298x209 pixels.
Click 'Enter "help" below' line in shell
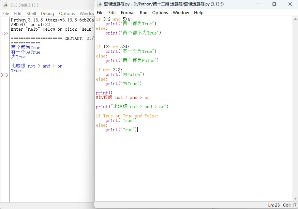coord(52,29)
